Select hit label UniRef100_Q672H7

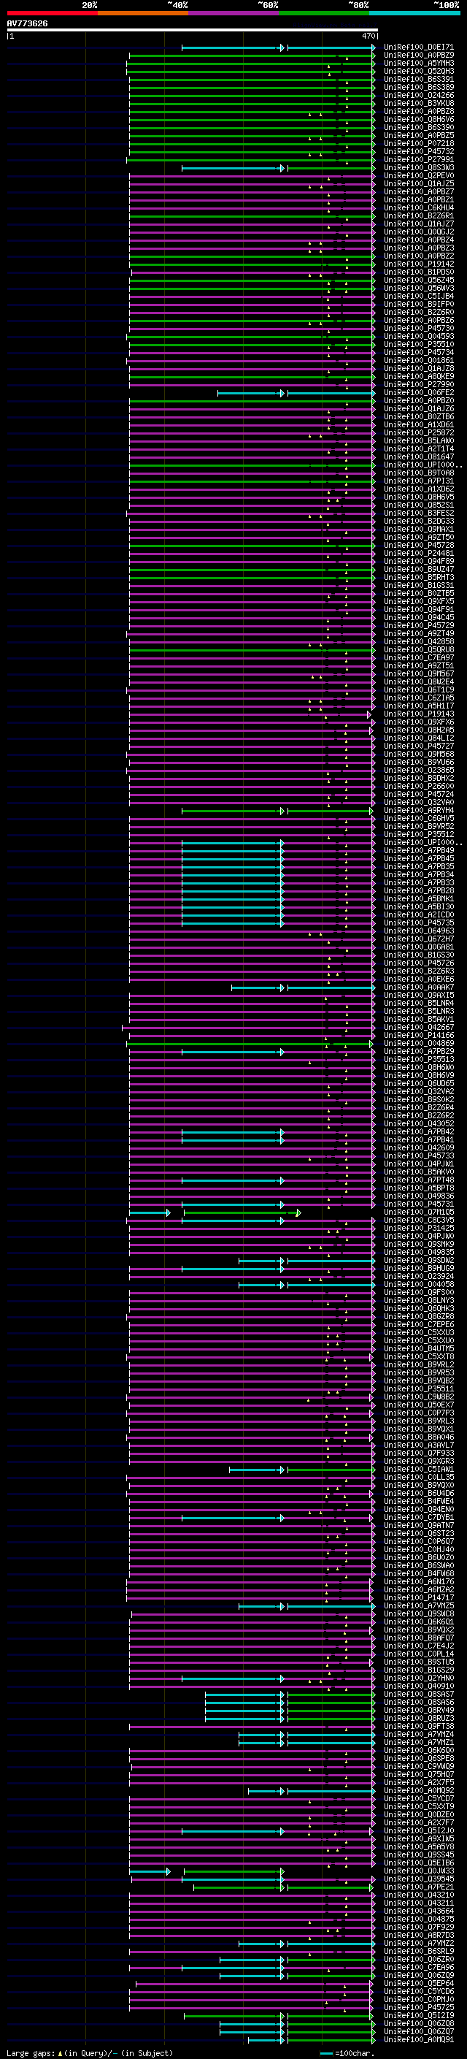[x=418, y=940]
